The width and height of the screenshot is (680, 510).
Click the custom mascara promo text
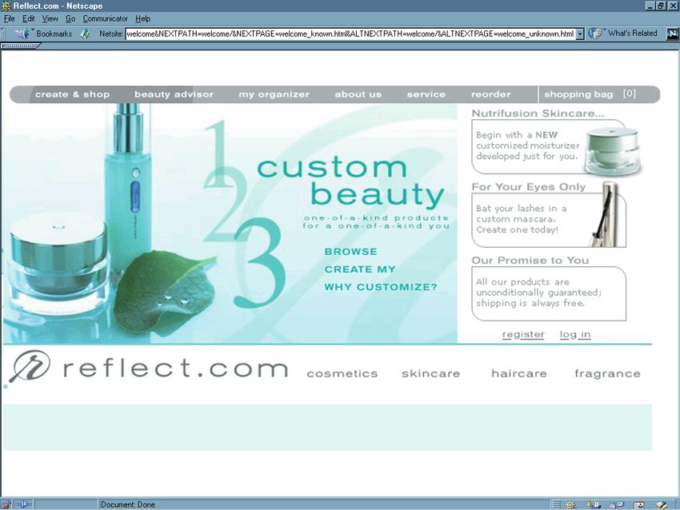[x=522, y=219]
